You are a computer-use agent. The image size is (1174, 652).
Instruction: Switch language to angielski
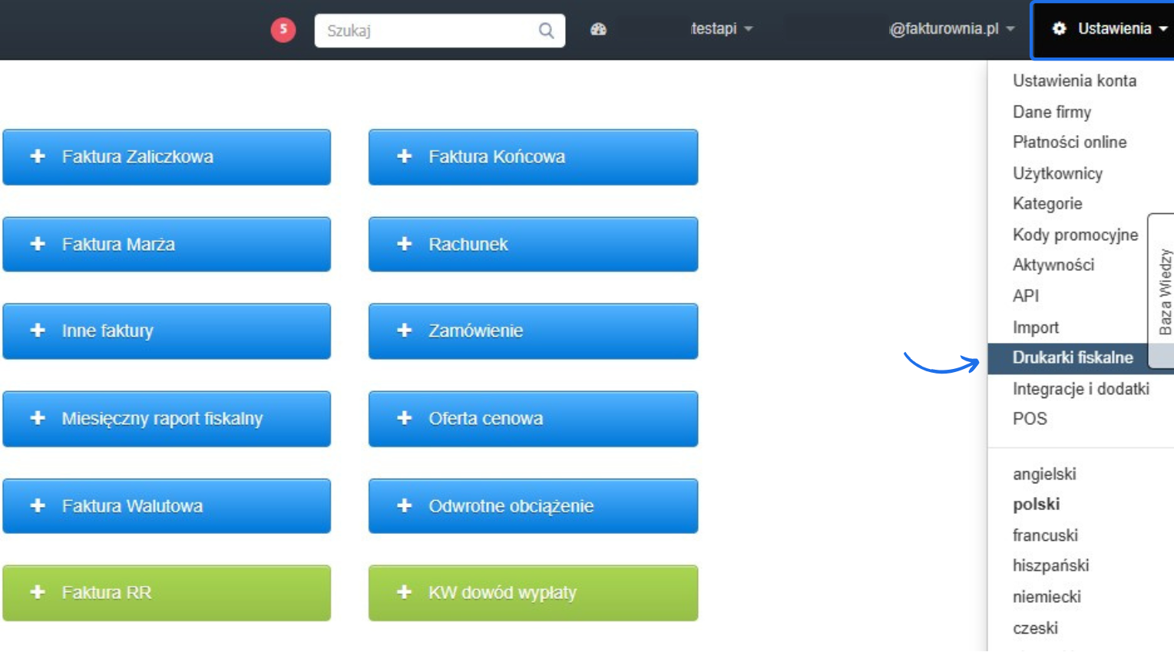[1044, 474]
